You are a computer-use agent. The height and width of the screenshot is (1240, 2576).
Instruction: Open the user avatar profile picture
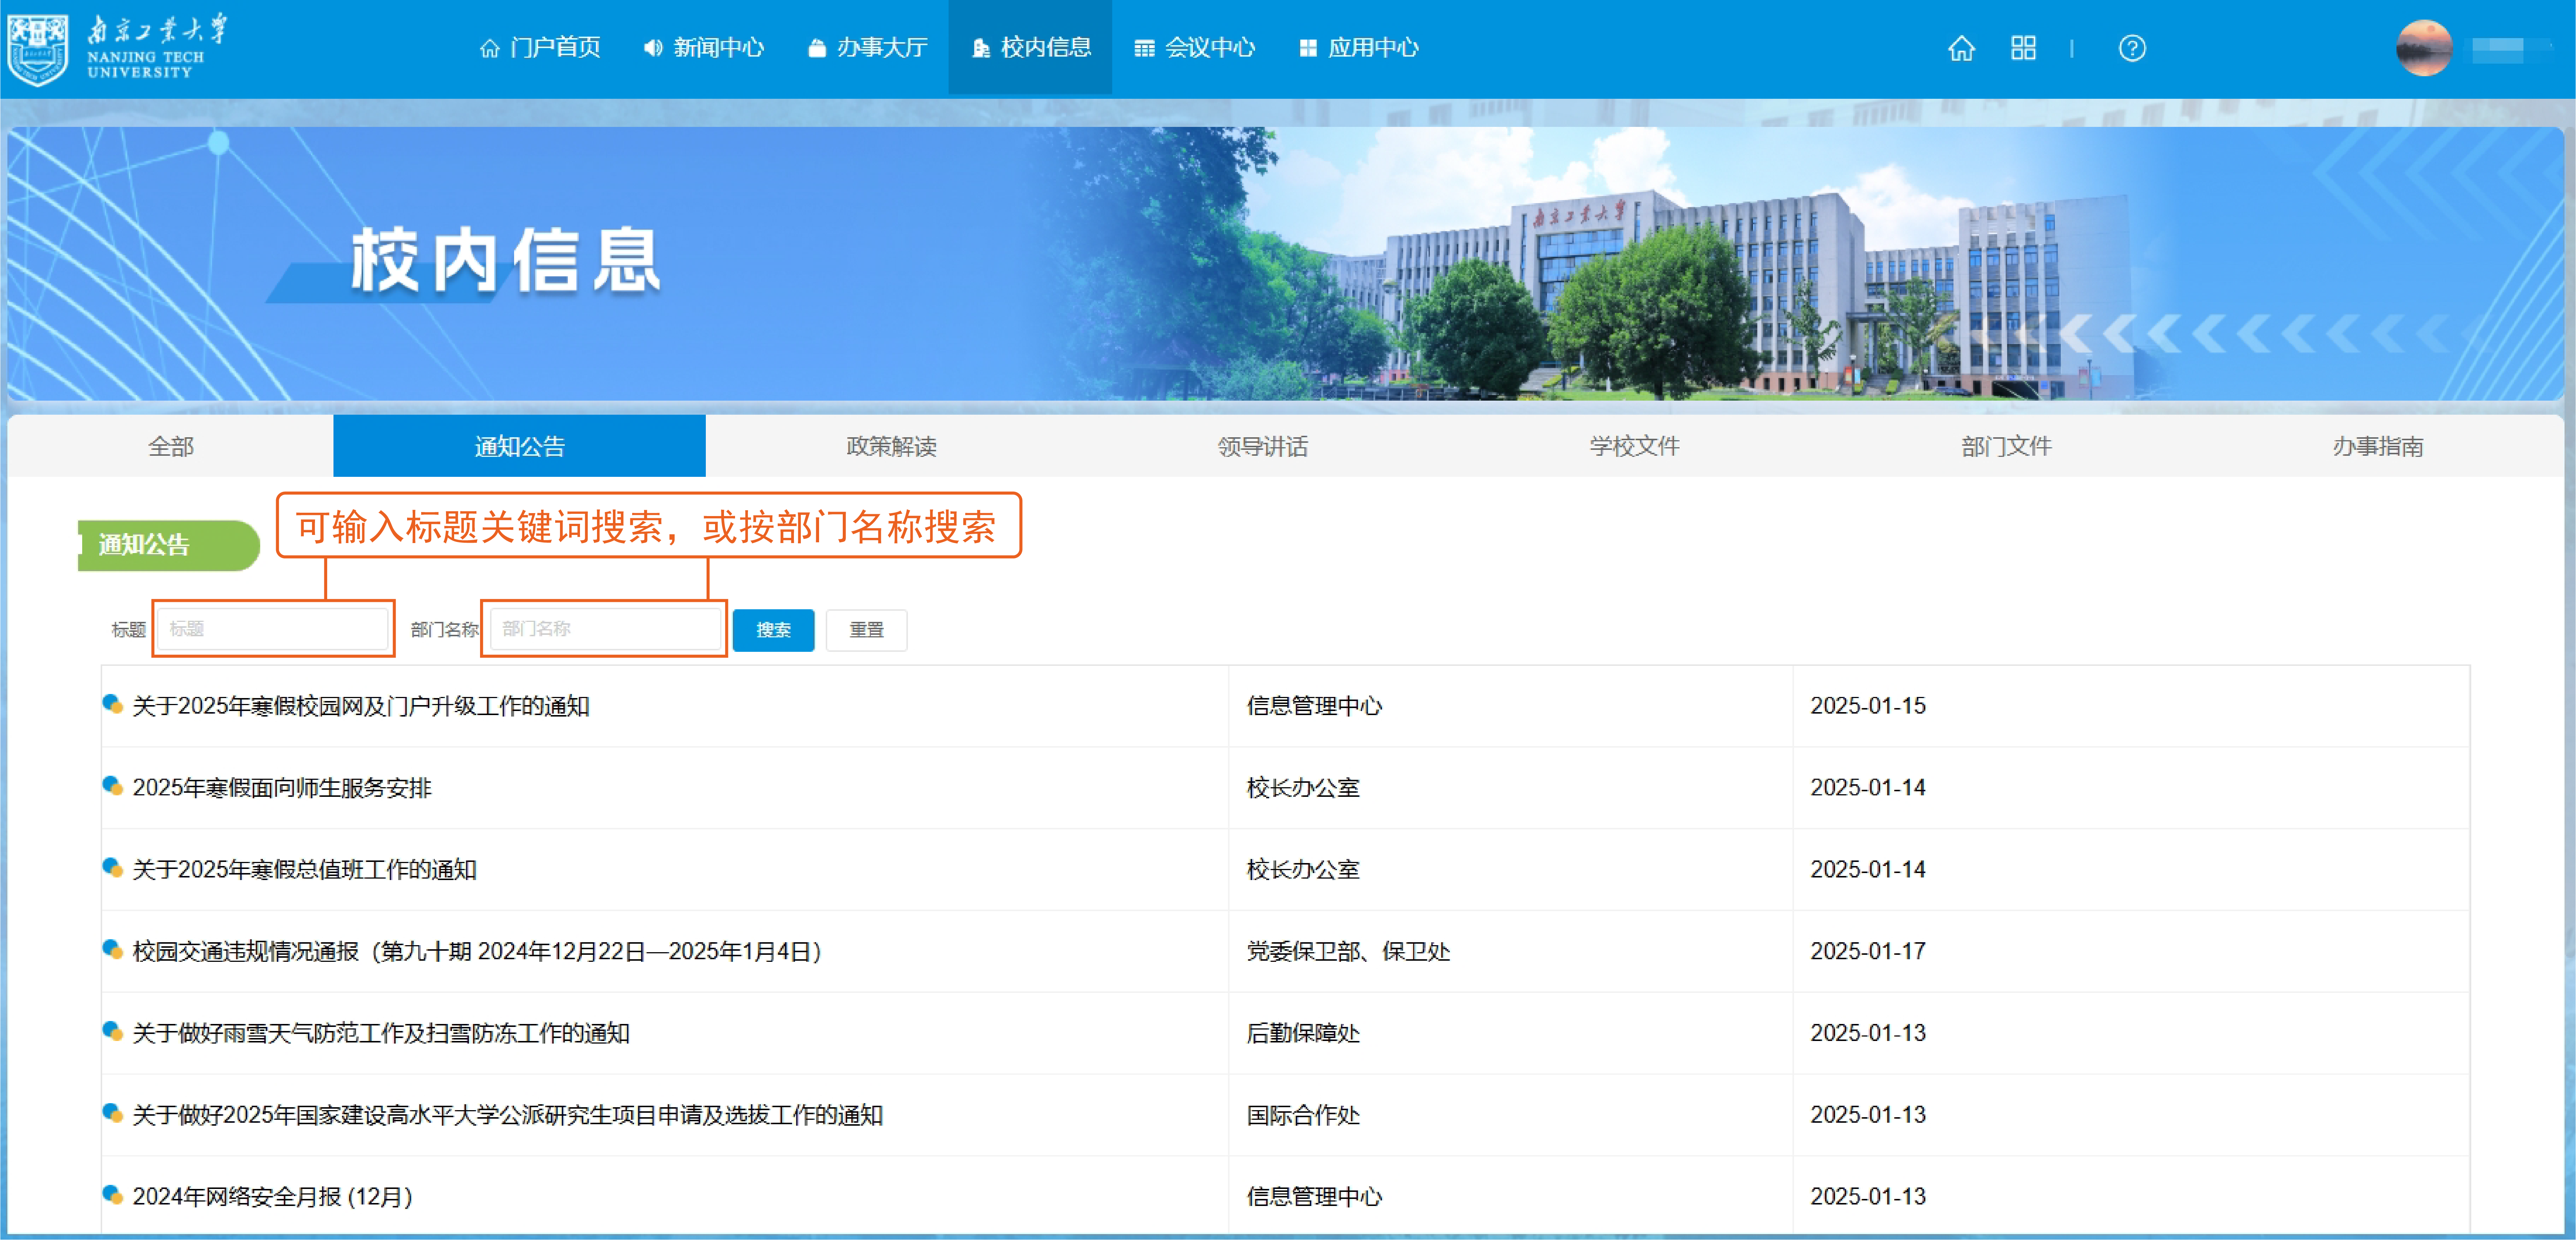[2424, 48]
